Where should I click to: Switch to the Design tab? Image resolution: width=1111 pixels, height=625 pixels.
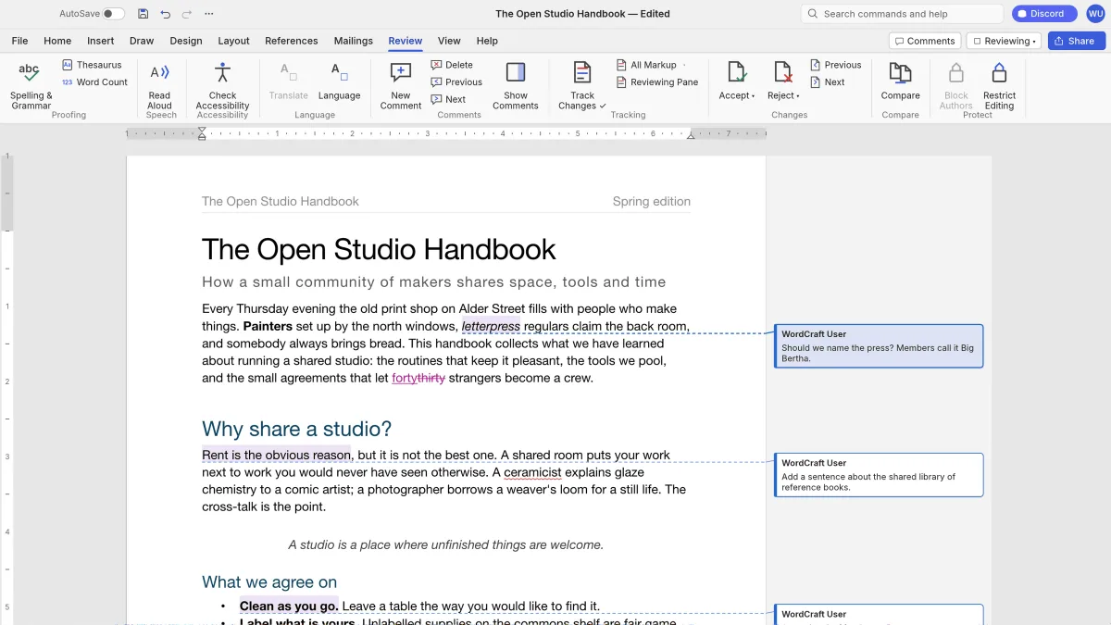point(186,41)
